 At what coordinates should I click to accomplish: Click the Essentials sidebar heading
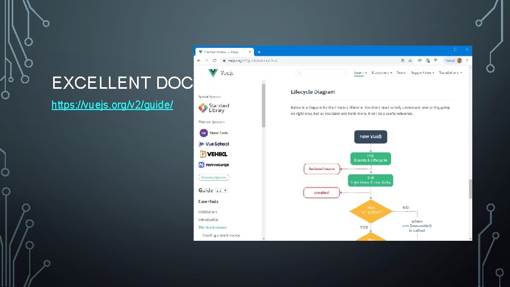coord(208,202)
